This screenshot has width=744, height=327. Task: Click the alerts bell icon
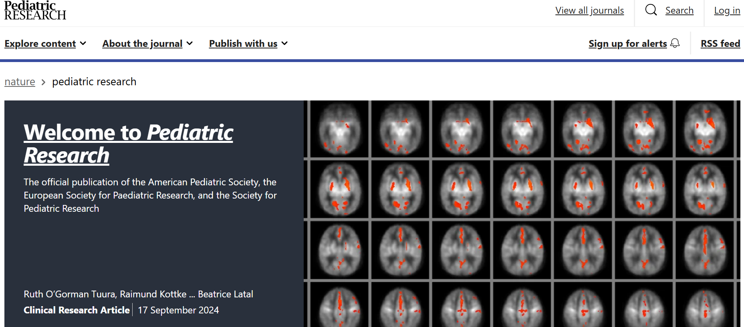pos(675,43)
